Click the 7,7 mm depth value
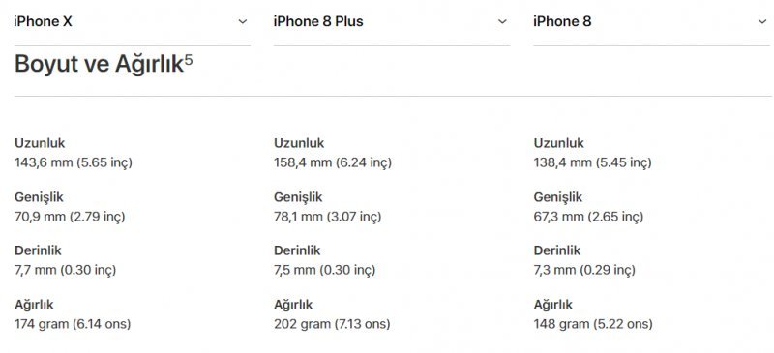774x353 pixels. click(65, 270)
